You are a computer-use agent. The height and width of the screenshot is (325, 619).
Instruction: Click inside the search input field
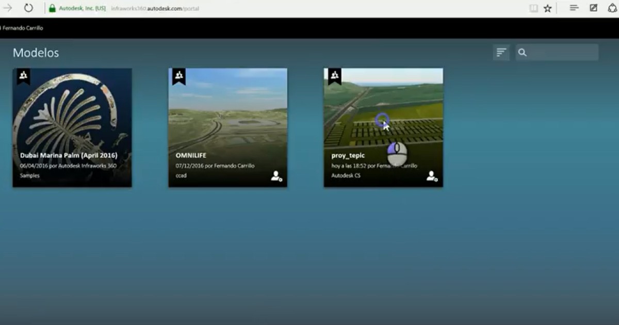[562, 52]
